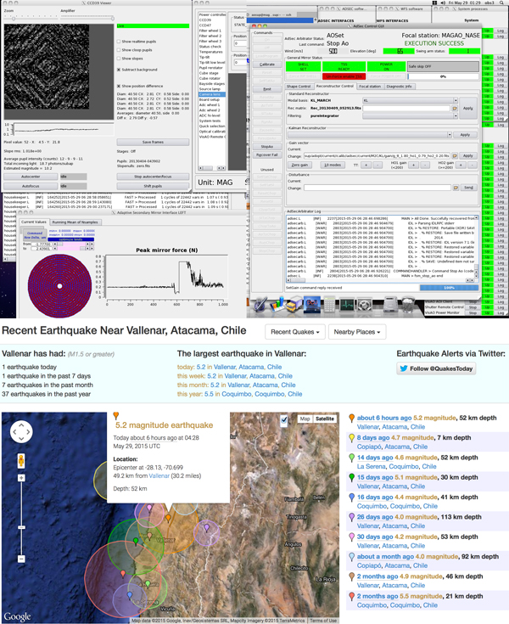Select Reconstructor Control tab

pos(334,86)
